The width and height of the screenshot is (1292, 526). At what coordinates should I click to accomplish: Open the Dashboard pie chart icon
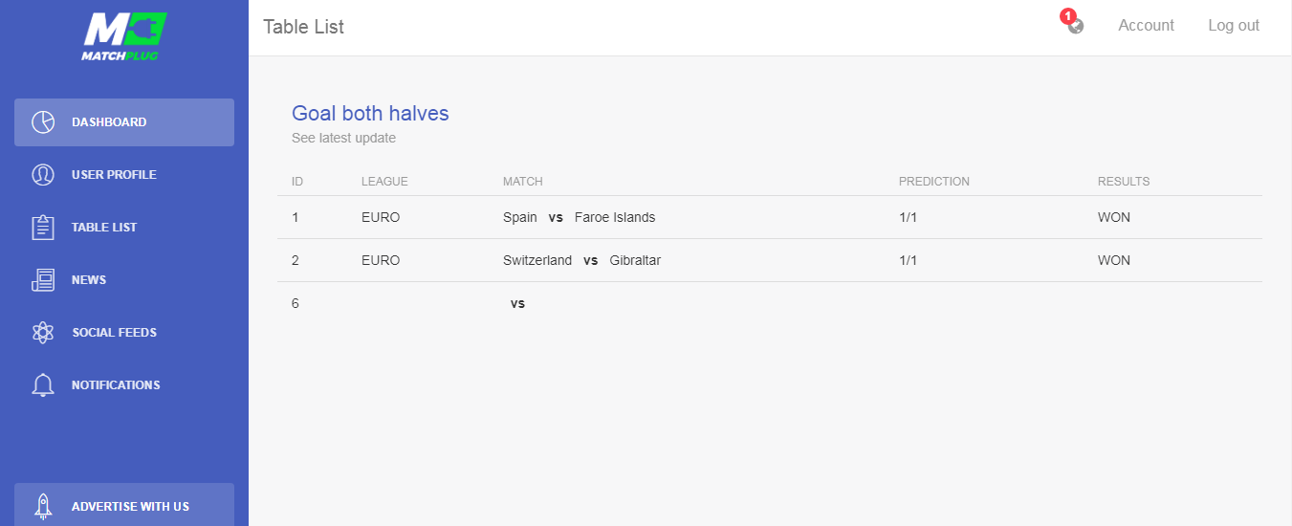[x=43, y=122]
